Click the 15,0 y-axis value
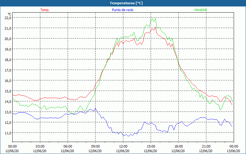The image size is (246, 154). pyautogui.click(x=8, y=91)
